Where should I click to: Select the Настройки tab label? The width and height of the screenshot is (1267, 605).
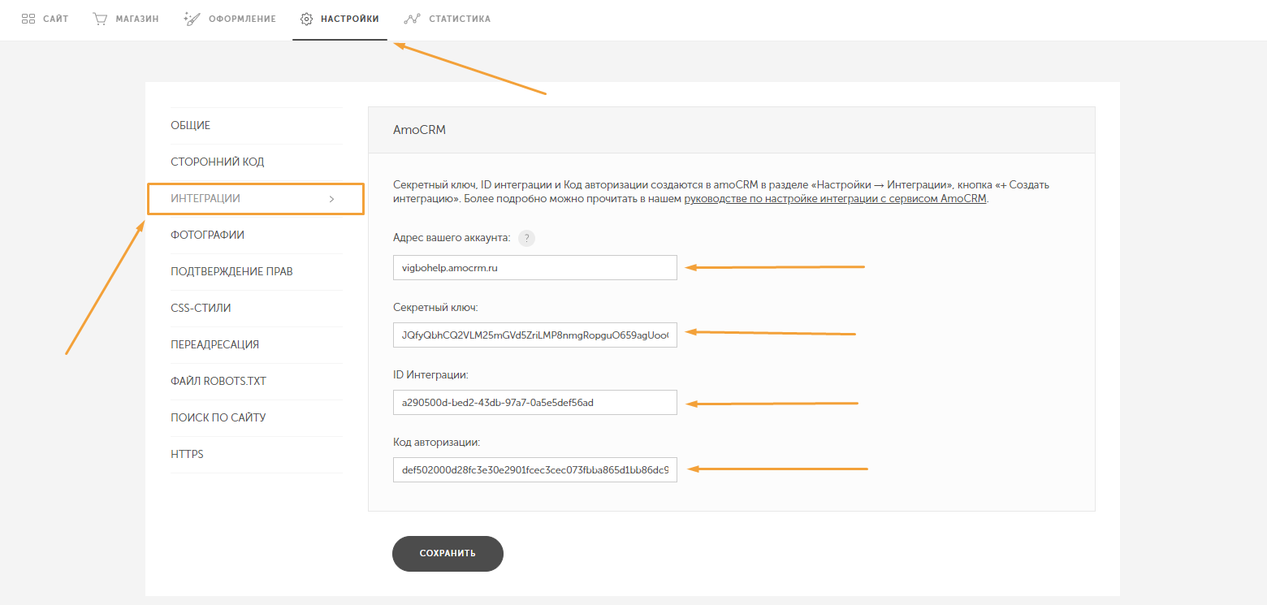(x=349, y=19)
